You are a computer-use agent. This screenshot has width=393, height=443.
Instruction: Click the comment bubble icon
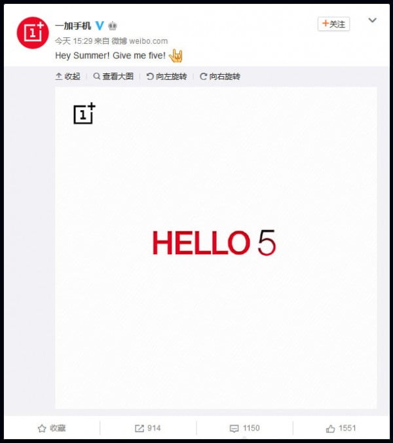[234, 429]
